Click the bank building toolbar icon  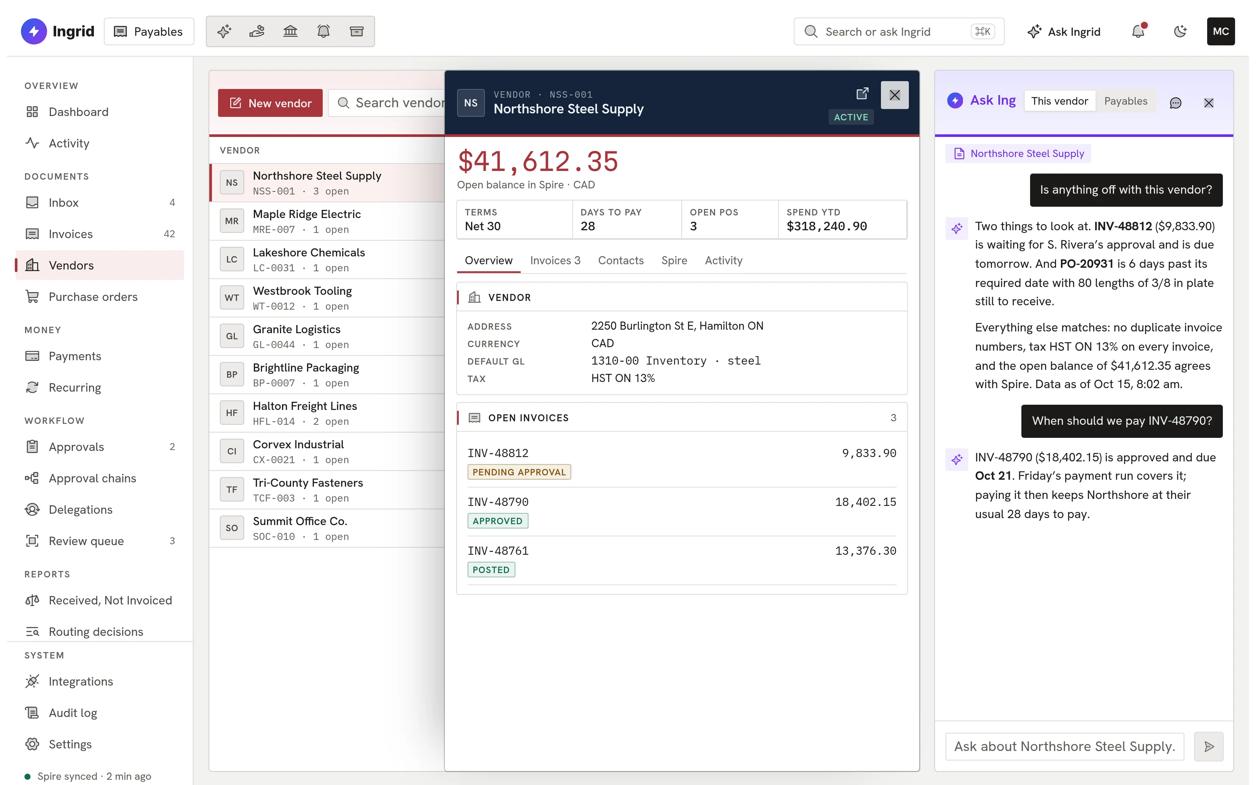(x=290, y=31)
